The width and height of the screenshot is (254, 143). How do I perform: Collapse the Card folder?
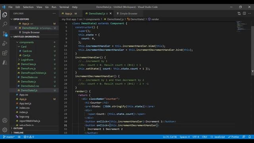click(x=23, y=46)
